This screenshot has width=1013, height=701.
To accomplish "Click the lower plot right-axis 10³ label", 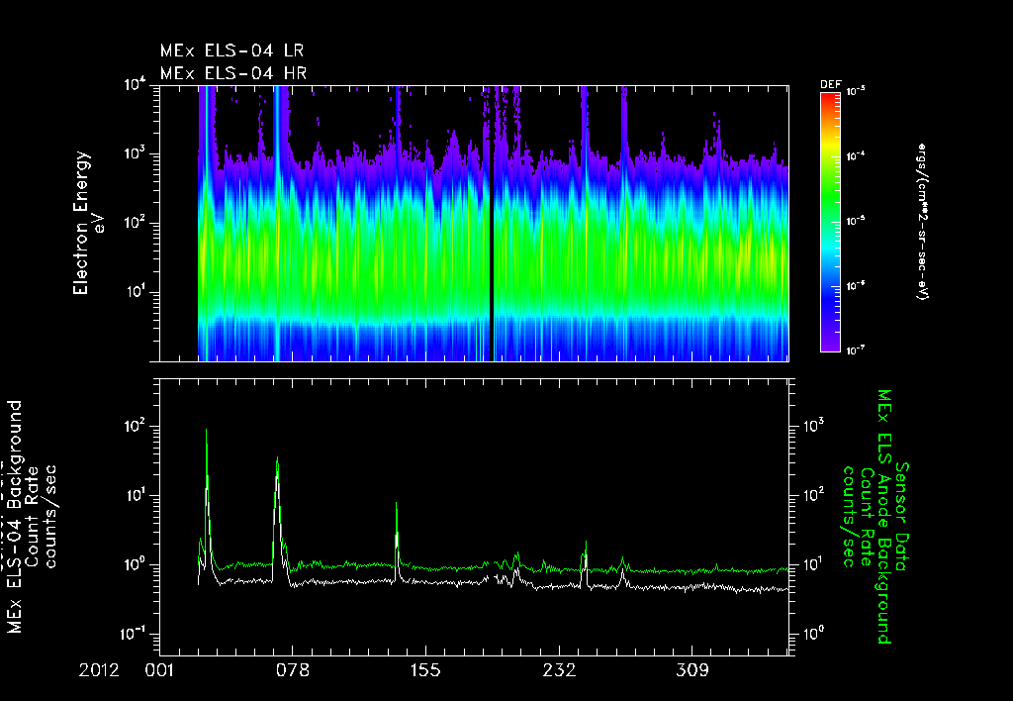I will pyautogui.click(x=813, y=426).
